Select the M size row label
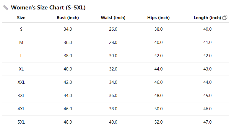Screen dimensions: 234x136 (x=21, y=42)
